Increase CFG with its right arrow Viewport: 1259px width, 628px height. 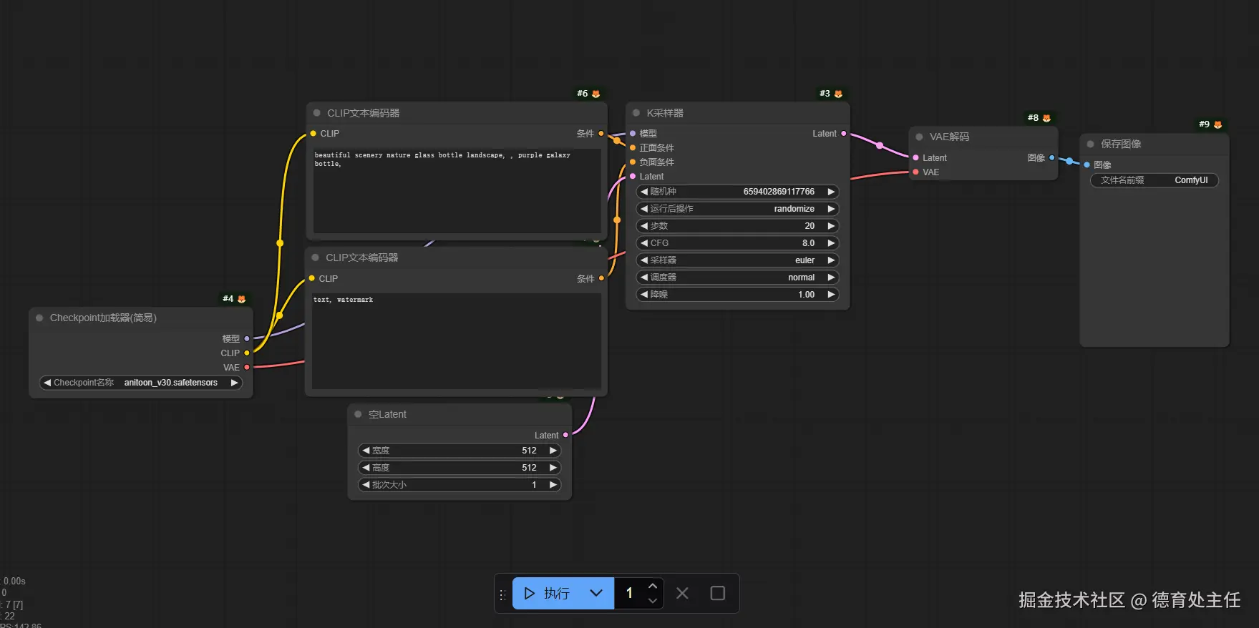pos(831,243)
